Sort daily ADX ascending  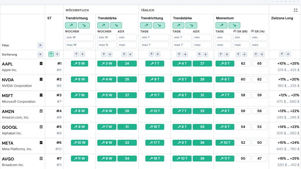tap(199, 54)
